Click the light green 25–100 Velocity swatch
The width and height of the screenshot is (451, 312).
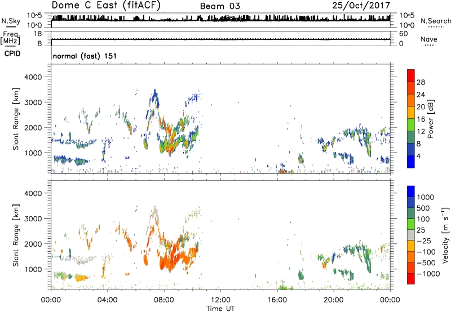411,224
